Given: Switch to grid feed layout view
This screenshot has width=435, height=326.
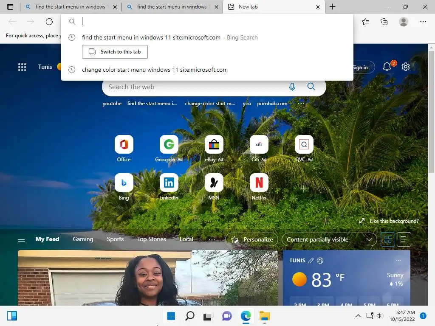Looking at the screenshot, I should [388, 239].
